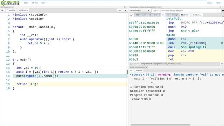The image size is (224, 126).
Task: Open Add new dropdown in editor pane
Action: (23, 10)
